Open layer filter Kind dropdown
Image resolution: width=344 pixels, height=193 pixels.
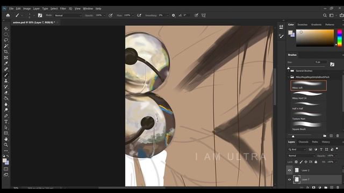297,149
